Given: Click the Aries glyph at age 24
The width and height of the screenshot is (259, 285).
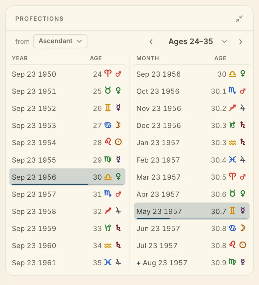Looking at the screenshot, I should click(x=108, y=73).
